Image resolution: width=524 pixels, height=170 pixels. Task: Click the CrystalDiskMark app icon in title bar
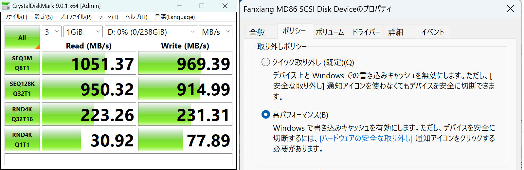click(6, 6)
